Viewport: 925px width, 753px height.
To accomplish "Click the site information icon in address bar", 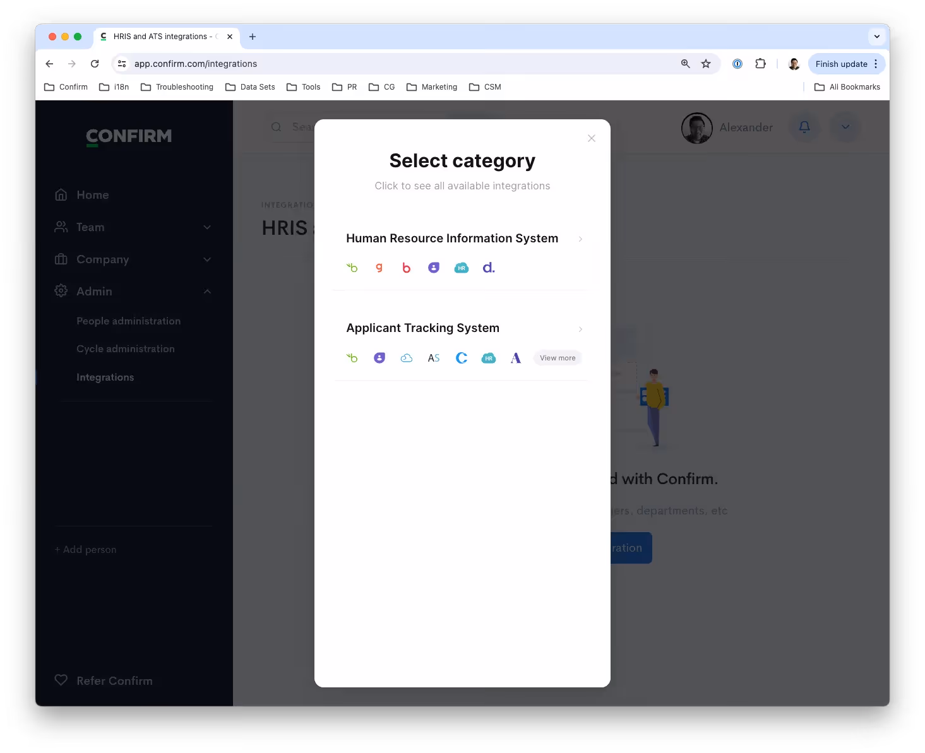I will pyautogui.click(x=122, y=64).
